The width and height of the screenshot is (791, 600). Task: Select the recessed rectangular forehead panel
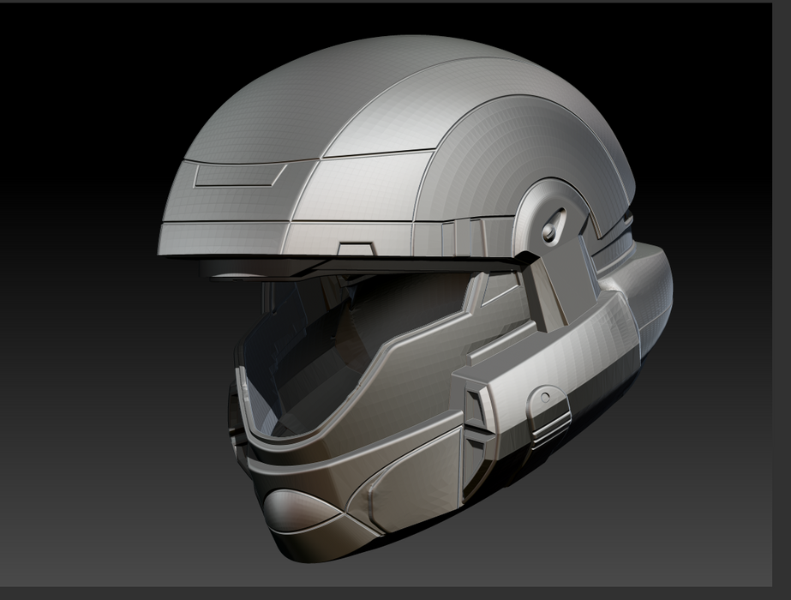[239, 176]
